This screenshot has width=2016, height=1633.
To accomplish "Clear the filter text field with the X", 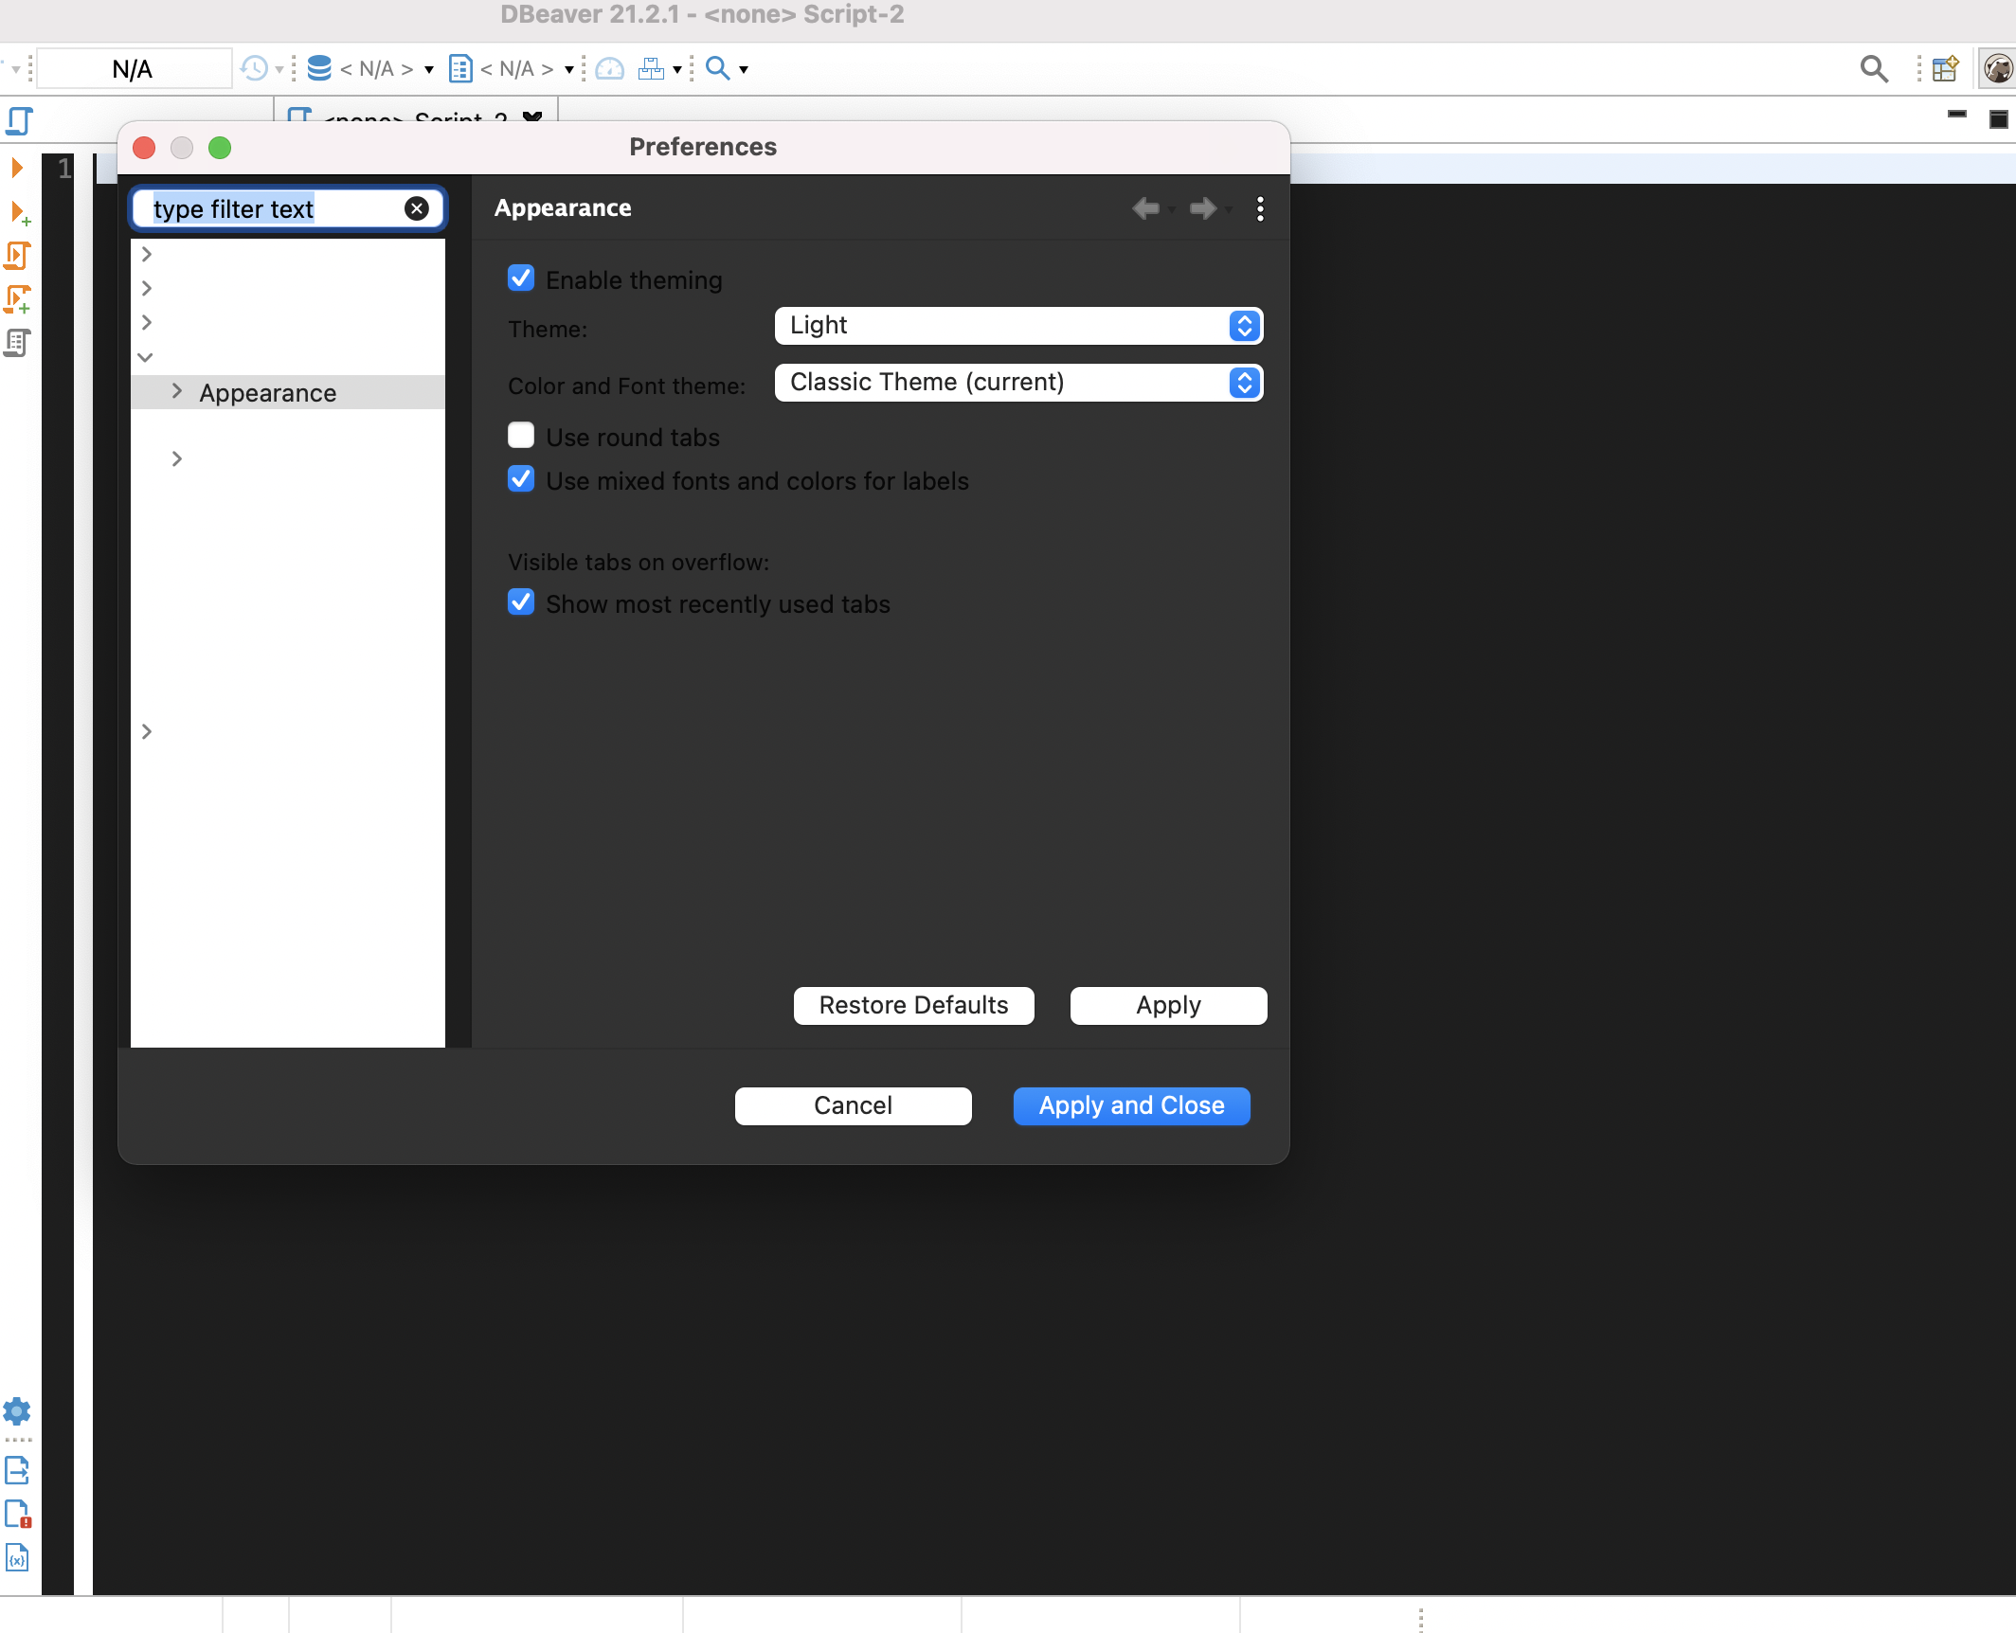I will pos(417,208).
